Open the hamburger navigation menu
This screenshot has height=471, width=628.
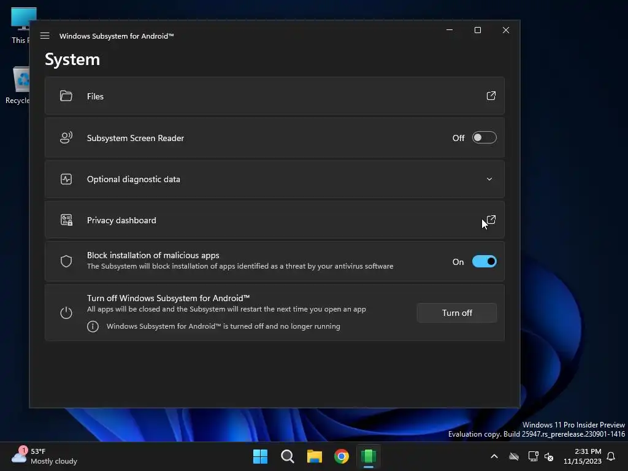click(x=45, y=36)
